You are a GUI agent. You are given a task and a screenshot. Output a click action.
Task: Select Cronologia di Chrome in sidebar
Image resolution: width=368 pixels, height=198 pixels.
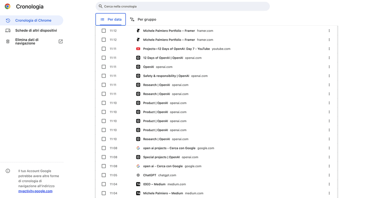(32, 20)
